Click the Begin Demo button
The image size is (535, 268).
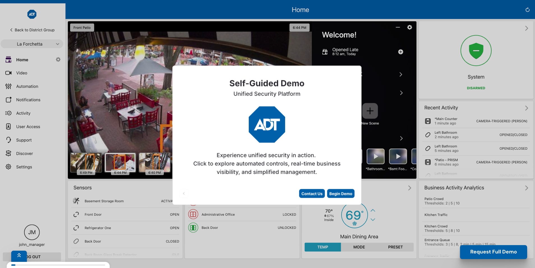pos(340,194)
